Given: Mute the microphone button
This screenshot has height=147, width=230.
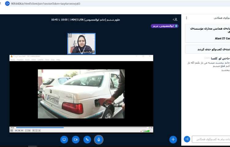Looking at the screenshot, I should pos(98,140).
